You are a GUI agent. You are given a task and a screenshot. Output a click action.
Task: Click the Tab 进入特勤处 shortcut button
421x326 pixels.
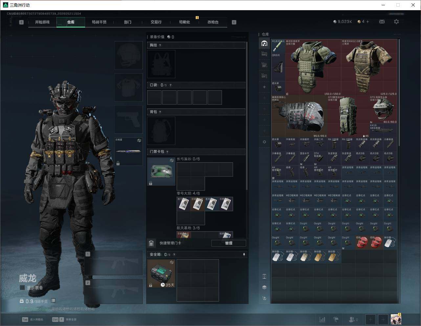tap(33, 319)
